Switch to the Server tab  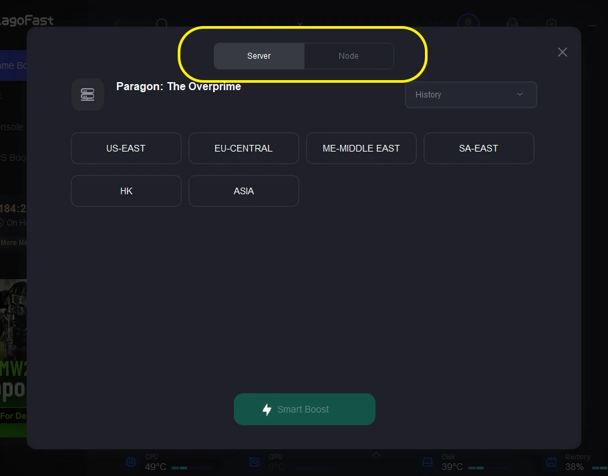(x=259, y=56)
